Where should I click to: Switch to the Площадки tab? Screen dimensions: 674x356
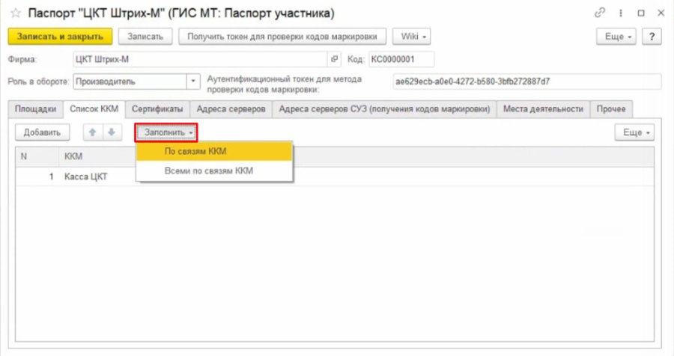[36, 109]
